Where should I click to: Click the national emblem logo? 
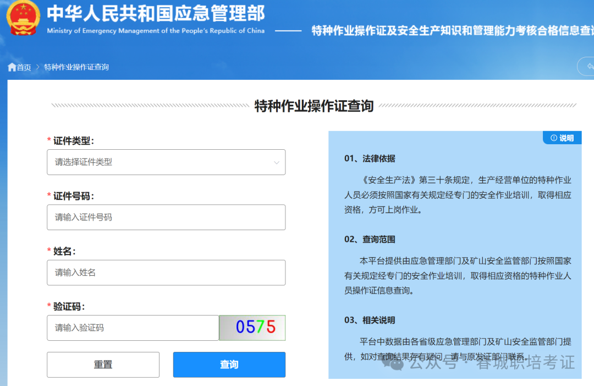[x=23, y=18]
